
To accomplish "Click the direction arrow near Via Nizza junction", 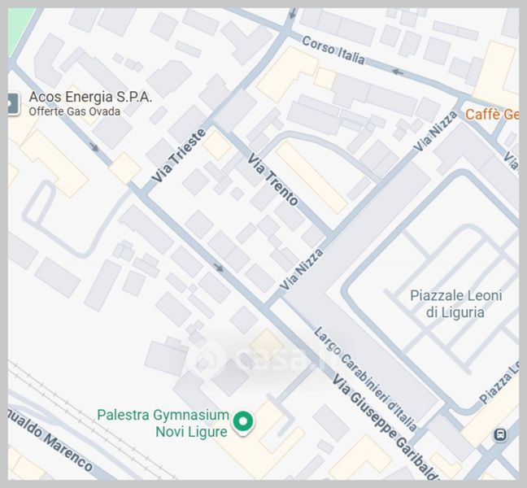I will coord(219,268).
